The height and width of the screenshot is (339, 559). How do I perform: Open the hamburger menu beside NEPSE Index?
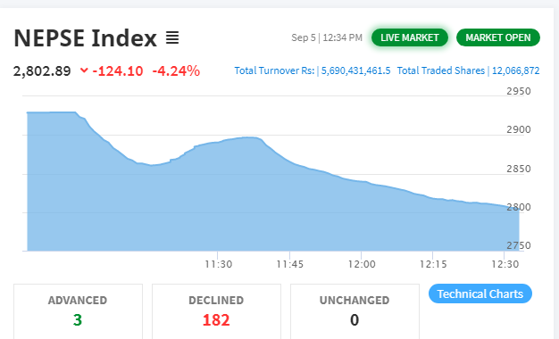[x=172, y=37]
